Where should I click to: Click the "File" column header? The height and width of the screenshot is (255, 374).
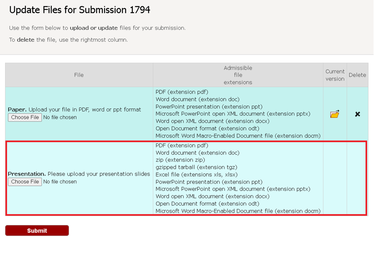[79, 75]
